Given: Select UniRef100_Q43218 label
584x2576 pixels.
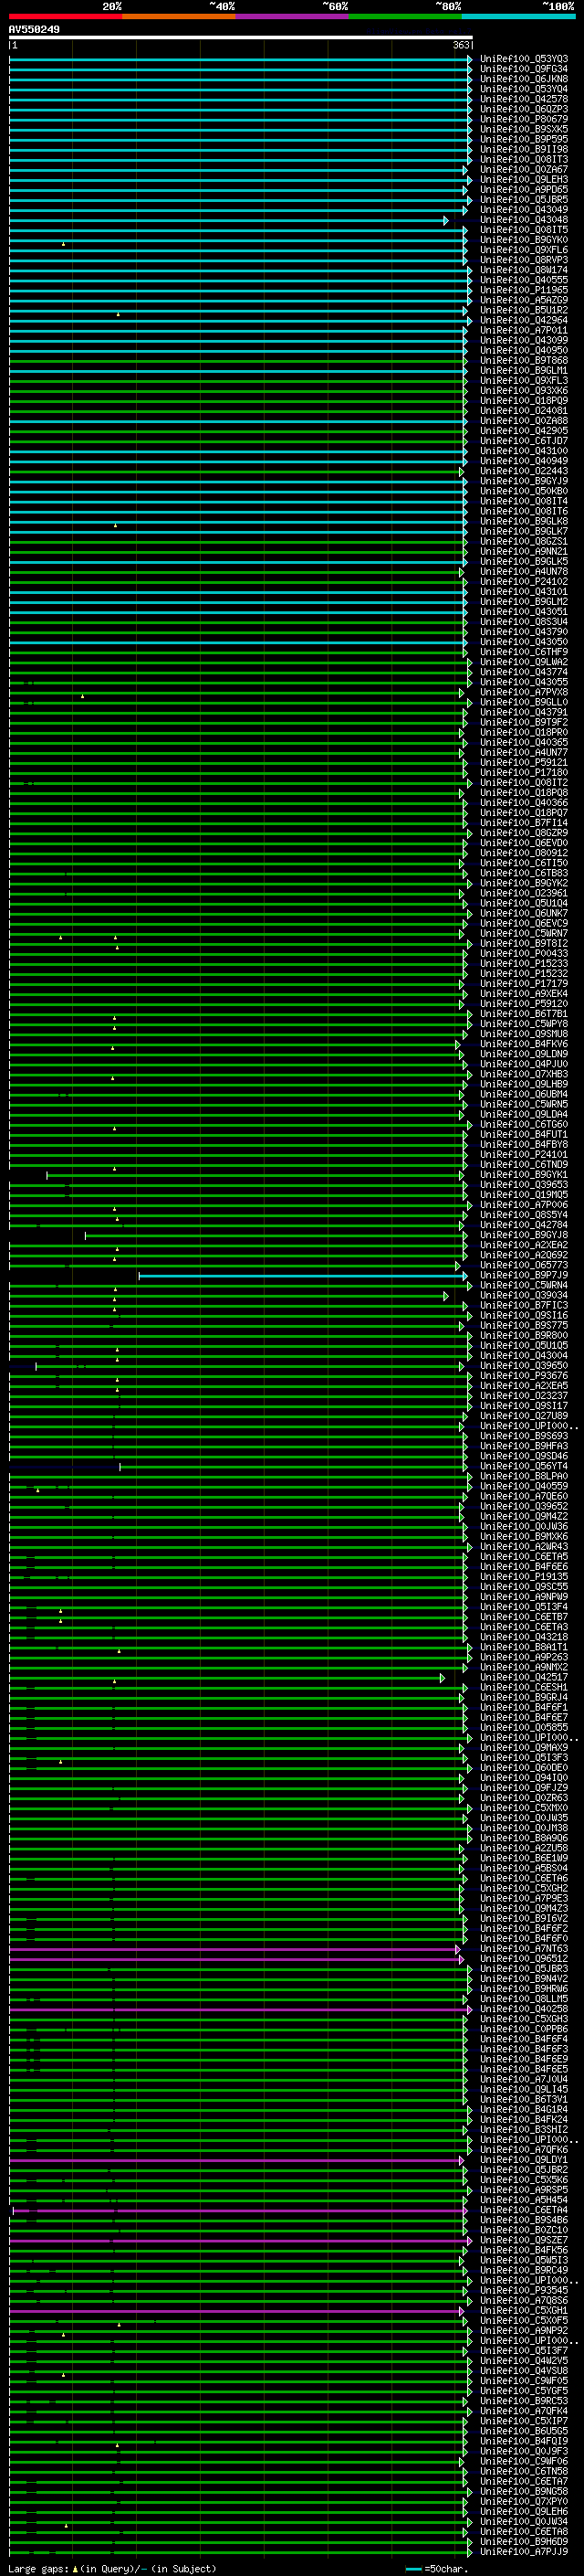Looking at the screenshot, I should 524,1637.
